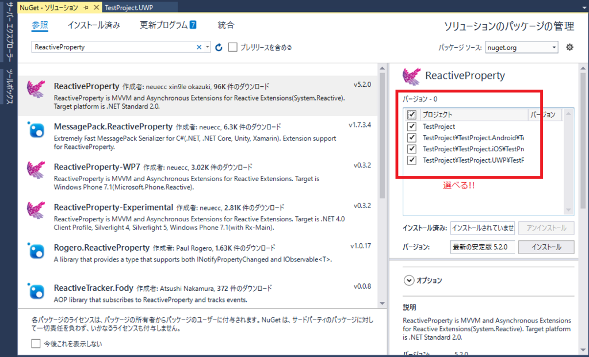
Task: Uncheck the TestProject checkbox
Action: 412,126
